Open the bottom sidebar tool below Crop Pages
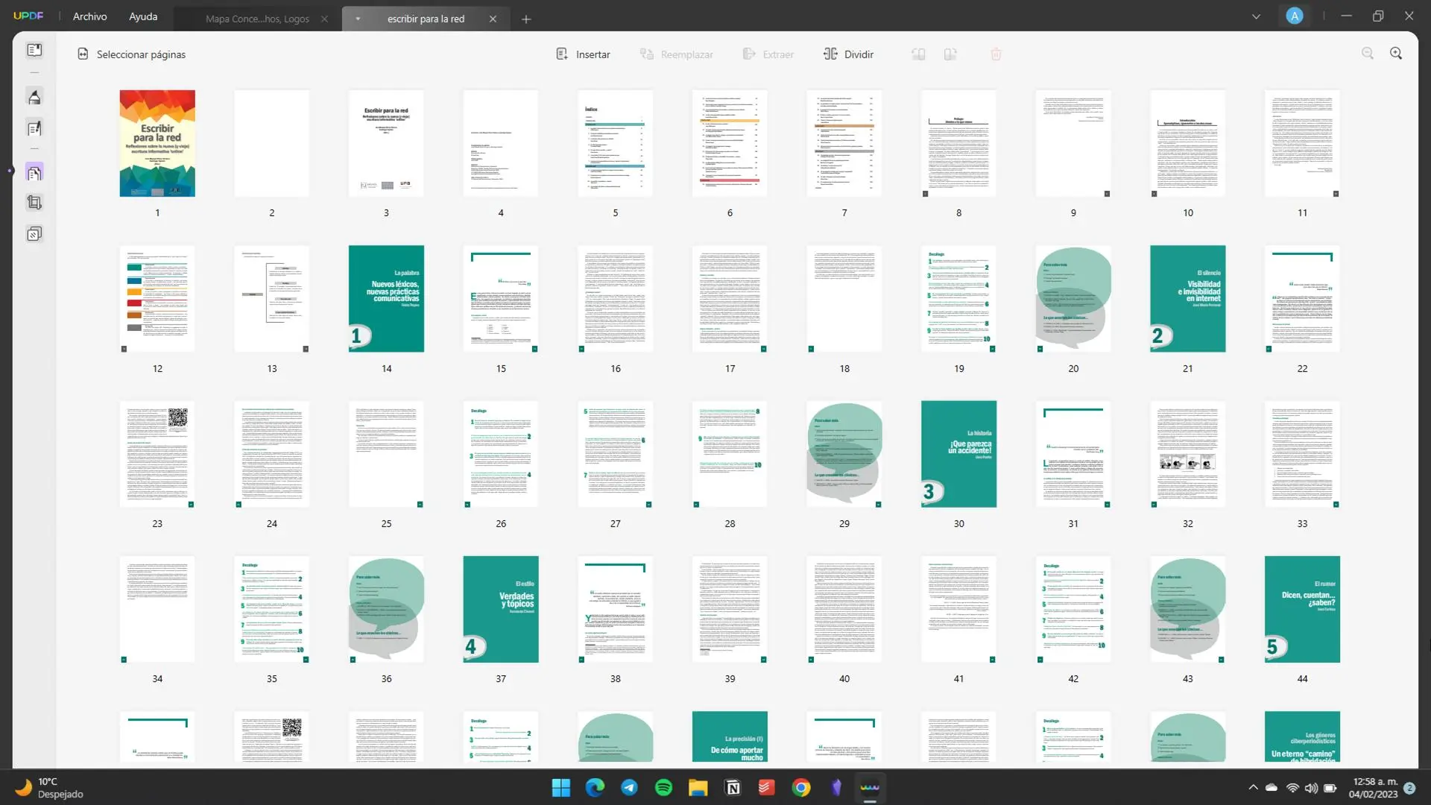 pos(34,235)
